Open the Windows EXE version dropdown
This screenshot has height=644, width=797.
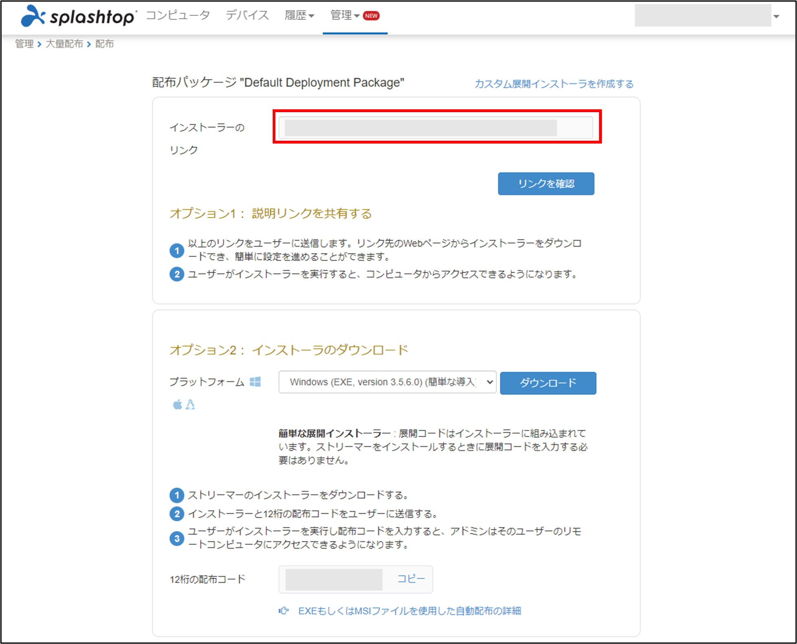click(x=387, y=382)
